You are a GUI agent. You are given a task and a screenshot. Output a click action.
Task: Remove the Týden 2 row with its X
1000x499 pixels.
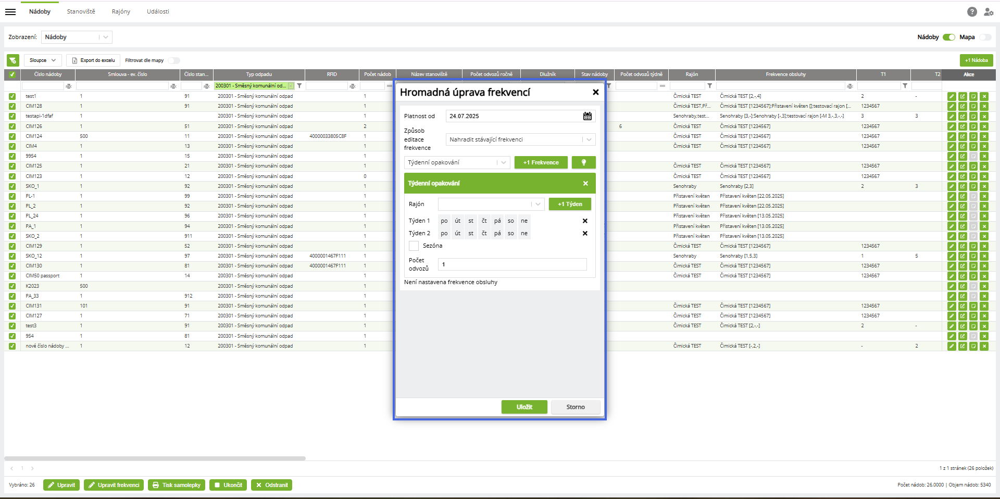point(585,234)
